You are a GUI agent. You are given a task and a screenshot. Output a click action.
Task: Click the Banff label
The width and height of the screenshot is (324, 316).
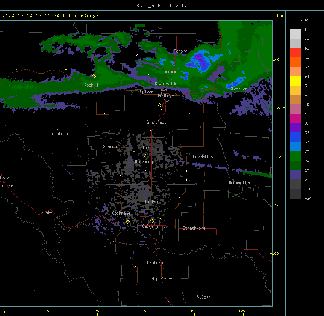(47, 213)
